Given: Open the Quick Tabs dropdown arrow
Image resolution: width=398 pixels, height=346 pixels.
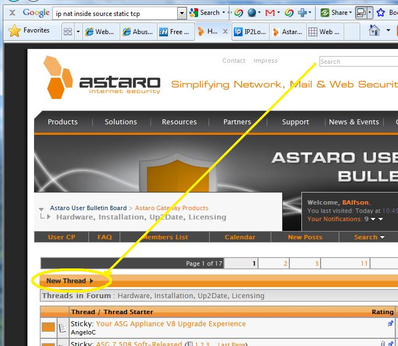Looking at the screenshot, I should coord(78,32).
